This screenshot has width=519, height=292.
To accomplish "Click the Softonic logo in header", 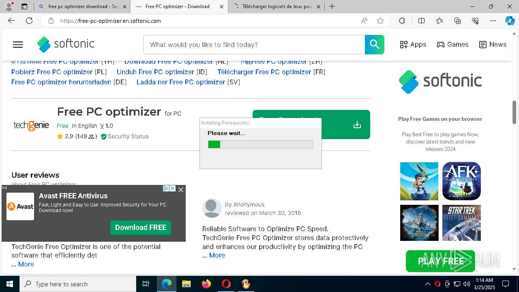I will 66,44.
